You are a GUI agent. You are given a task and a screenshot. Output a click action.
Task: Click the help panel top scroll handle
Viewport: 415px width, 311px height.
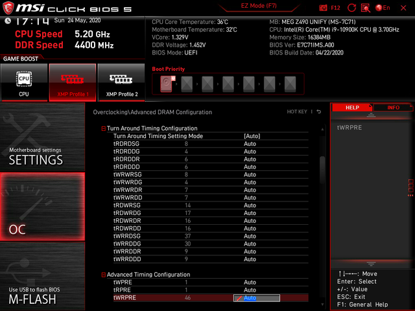point(371,115)
